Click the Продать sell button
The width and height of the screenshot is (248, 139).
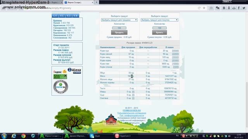(119, 32)
